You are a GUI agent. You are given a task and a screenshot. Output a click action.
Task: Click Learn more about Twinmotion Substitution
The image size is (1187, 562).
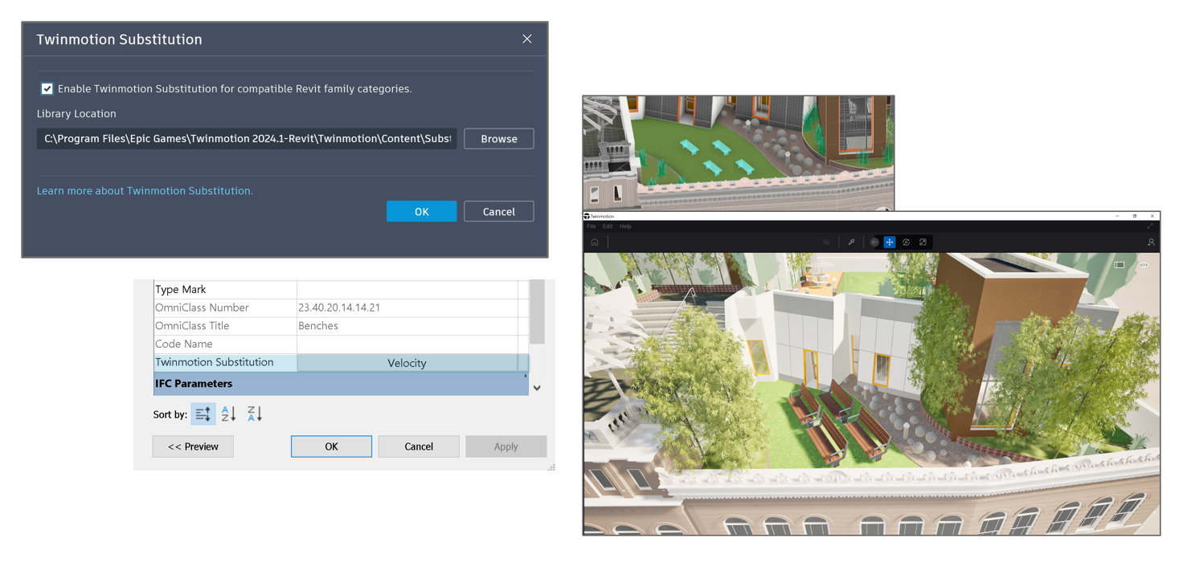145,190
